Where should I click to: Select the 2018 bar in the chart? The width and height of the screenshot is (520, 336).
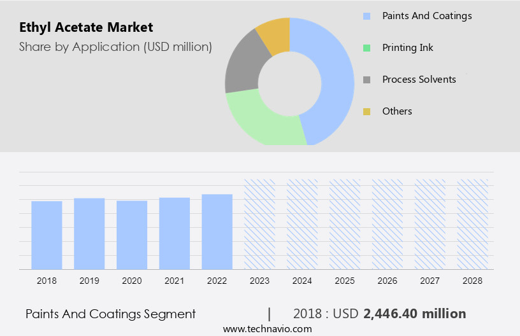pos(47,235)
